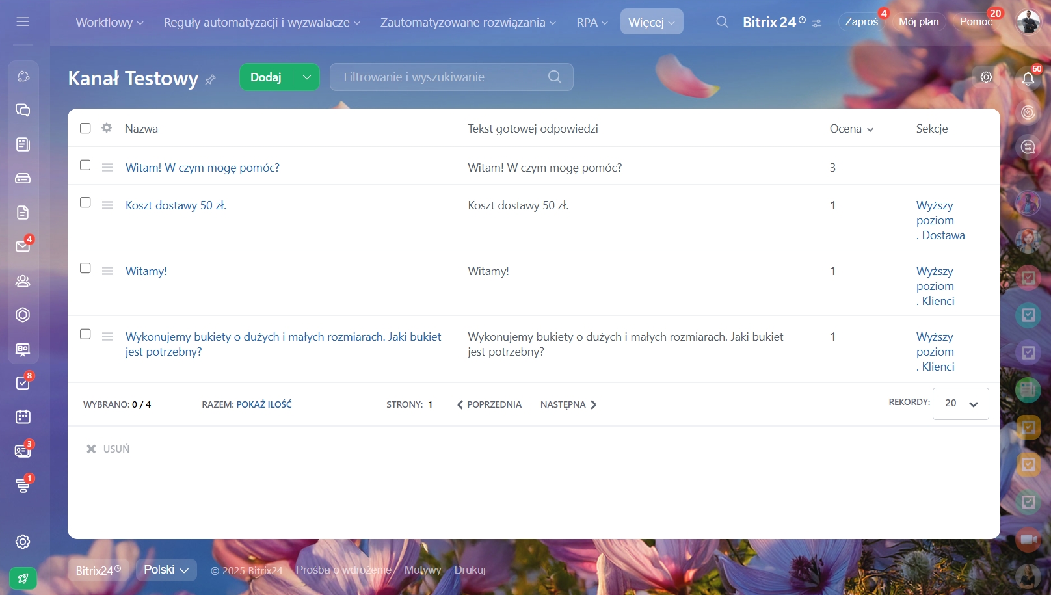The height and width of the screenshot is (595, 1051).
Task: Pin the Kanał Testowy page
Action: tap(210, 79)
